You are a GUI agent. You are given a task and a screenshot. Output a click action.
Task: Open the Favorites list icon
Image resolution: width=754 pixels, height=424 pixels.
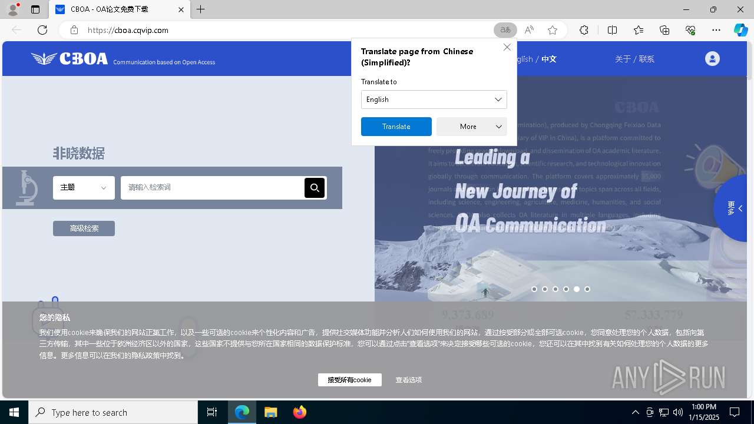click(639, 30)
